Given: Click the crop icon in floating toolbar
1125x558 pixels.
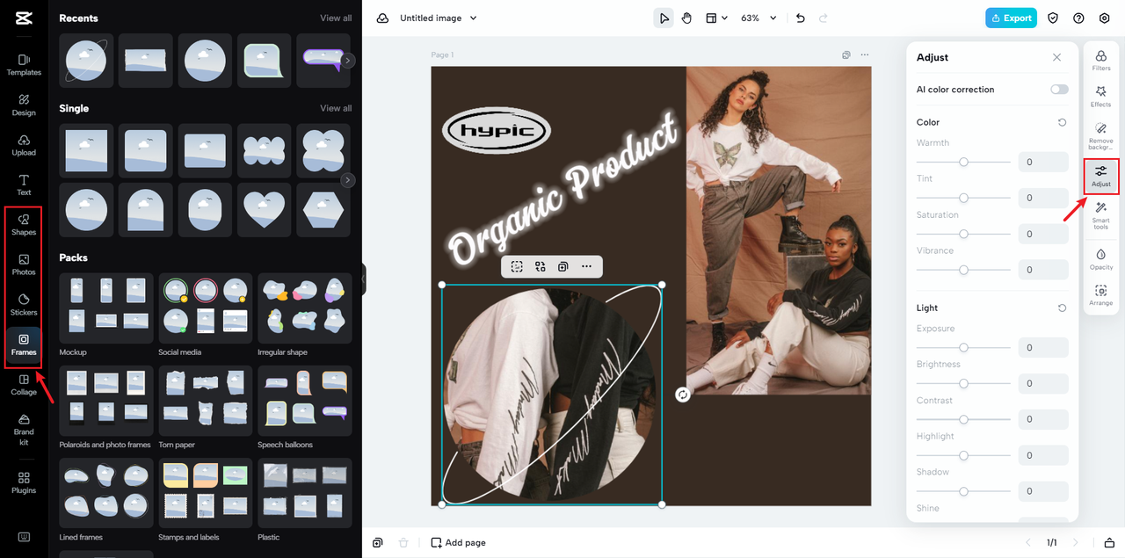Looking at the screenshot, I should 517,266.
